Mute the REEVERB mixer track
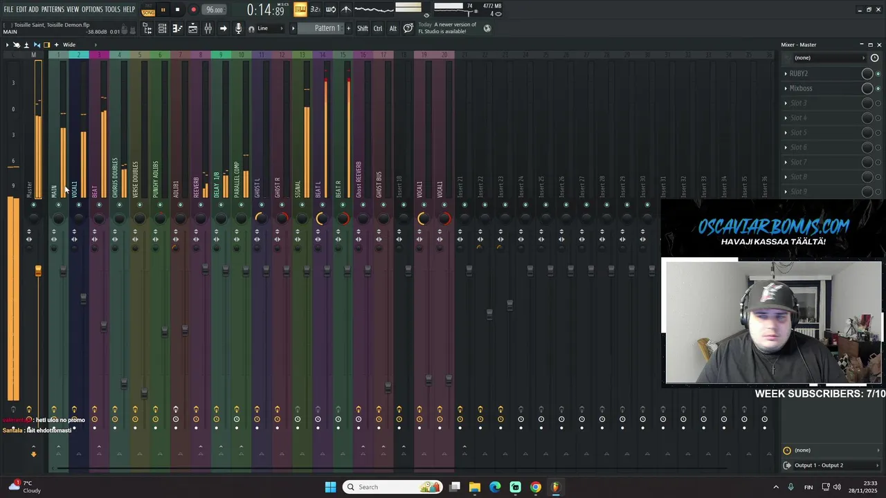 pyautogui.click(x=201, y=205)
